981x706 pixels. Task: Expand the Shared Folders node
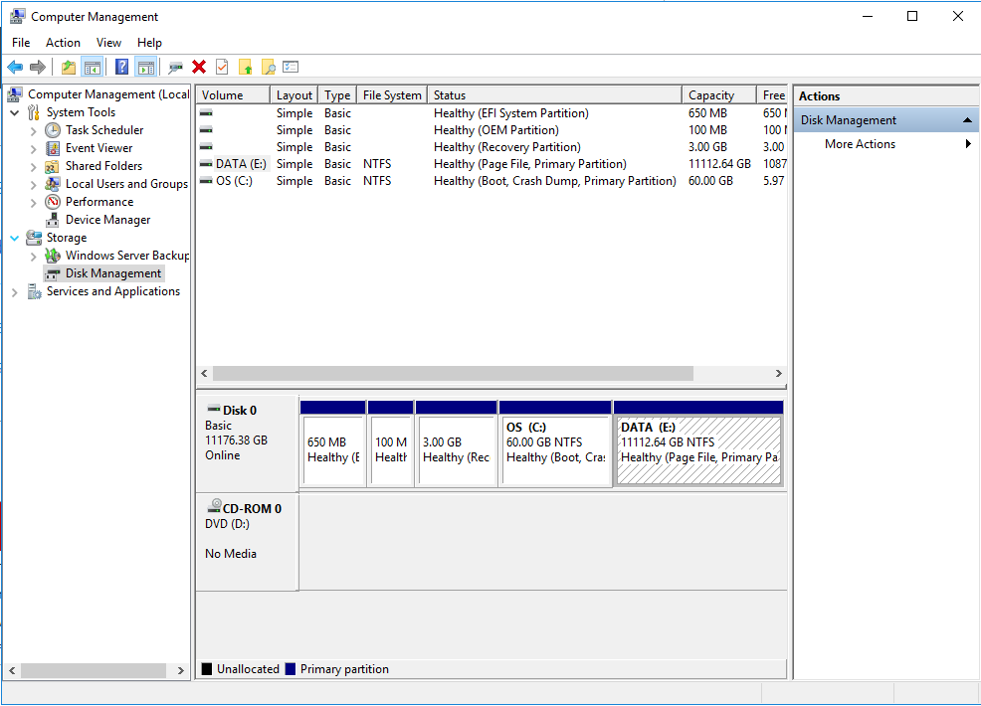tap(33, 167)
